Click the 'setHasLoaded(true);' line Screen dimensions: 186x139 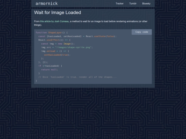(x=57, y=55)
